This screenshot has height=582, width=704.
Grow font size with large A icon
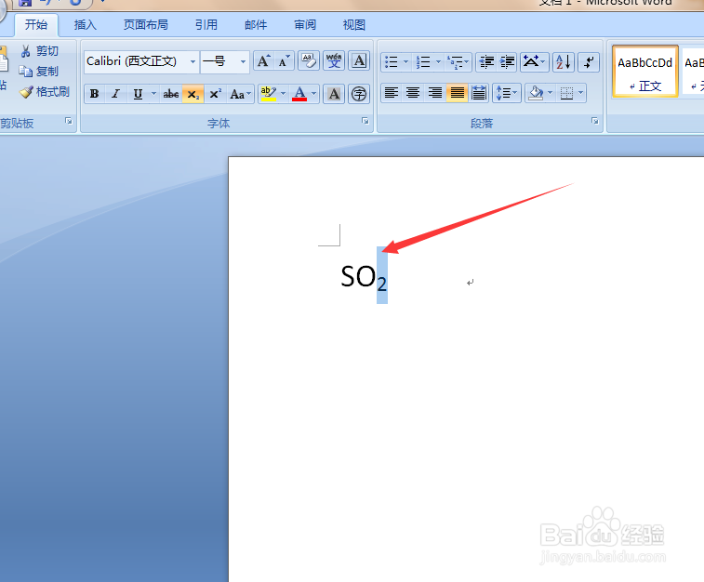tap(263, 61)
